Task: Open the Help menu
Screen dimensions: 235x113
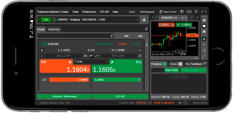Action: (x=115, y=12)
